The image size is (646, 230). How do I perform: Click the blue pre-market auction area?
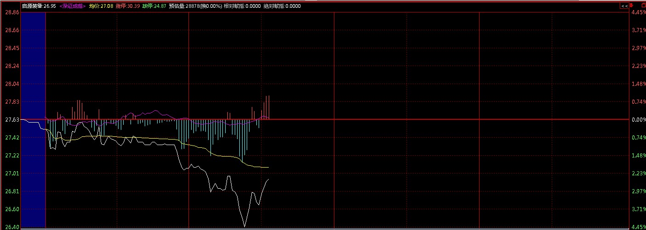[x=33, y=119]
